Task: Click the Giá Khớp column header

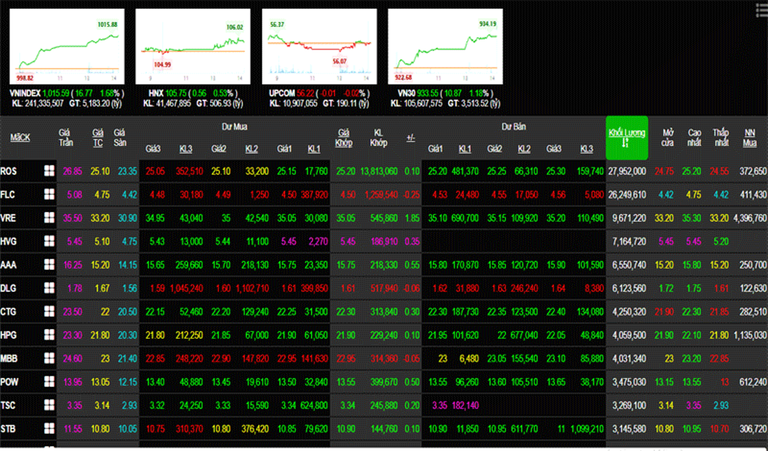Action: pos(343,138)
